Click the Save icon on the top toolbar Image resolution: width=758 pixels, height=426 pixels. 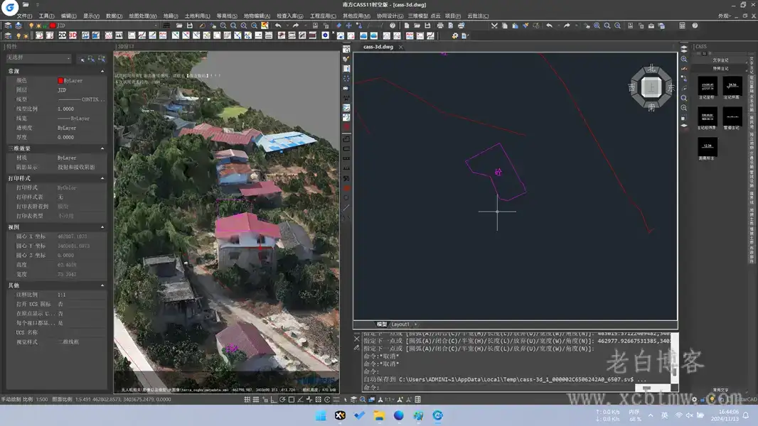(x=429, y=24)
